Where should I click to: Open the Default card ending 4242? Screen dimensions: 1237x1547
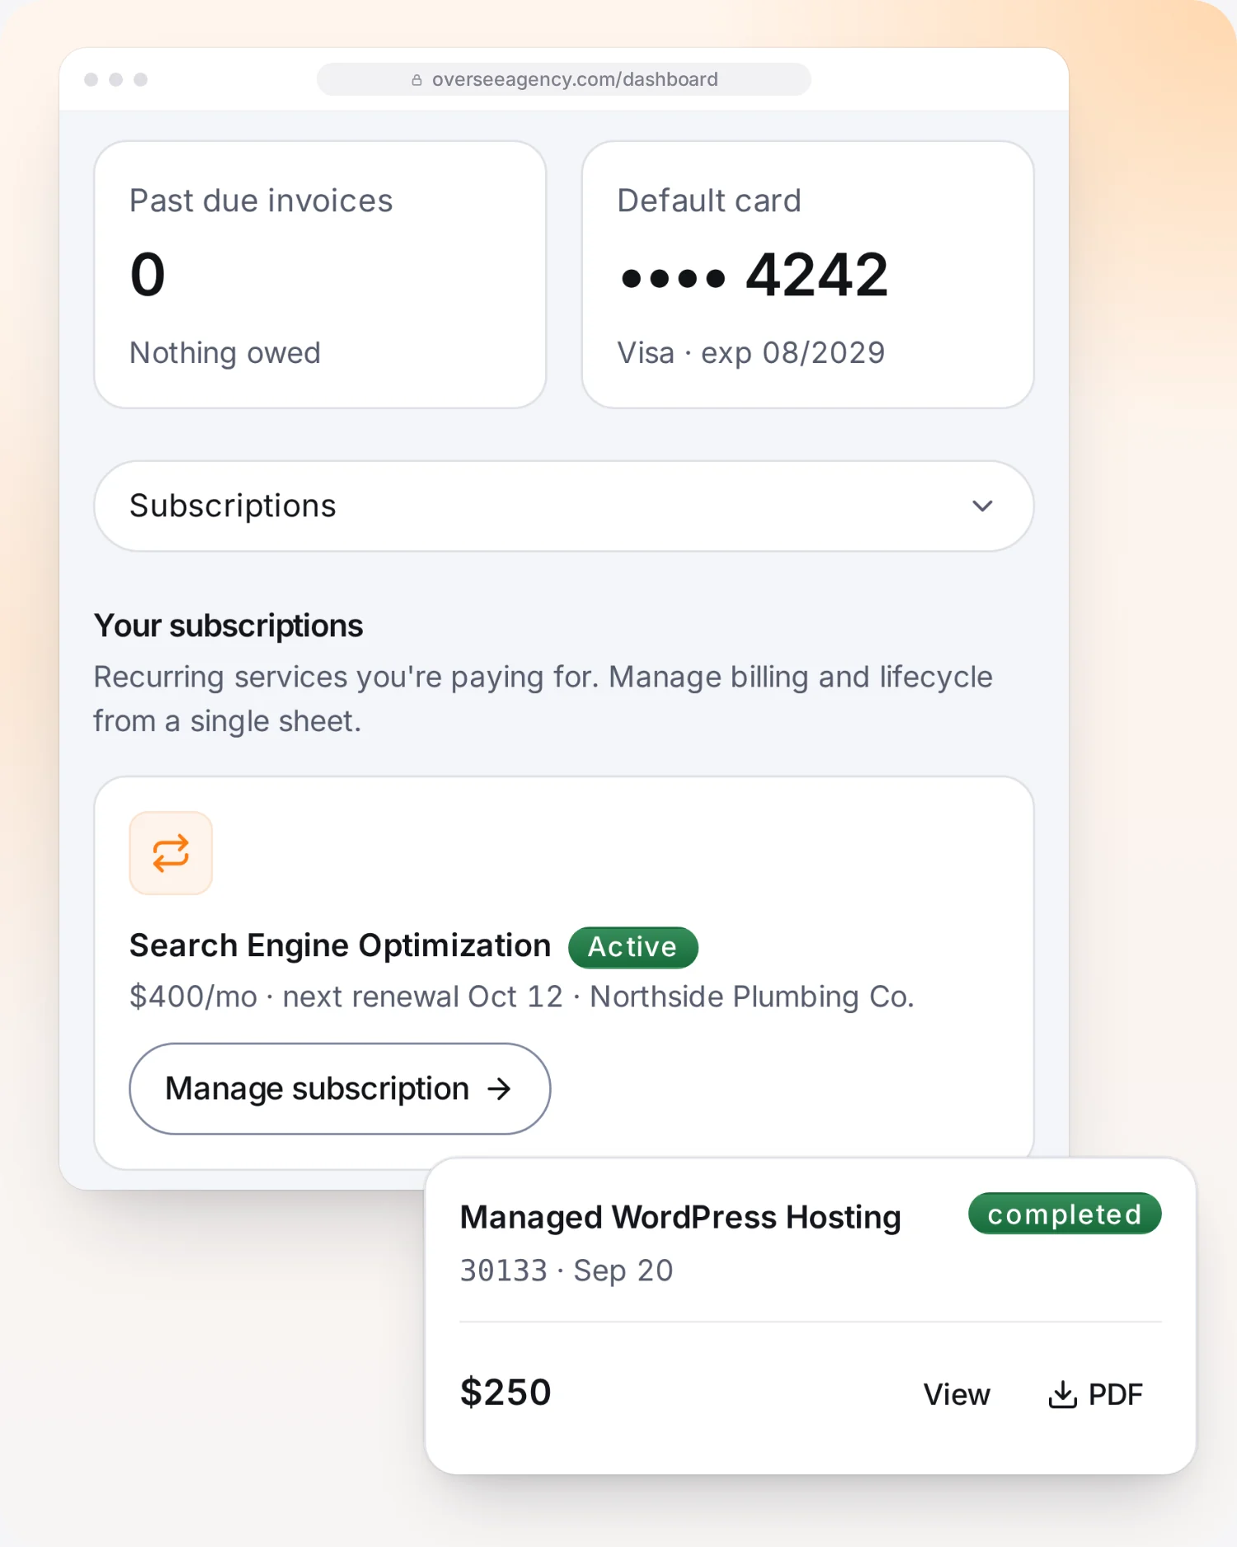click(808, 275)
